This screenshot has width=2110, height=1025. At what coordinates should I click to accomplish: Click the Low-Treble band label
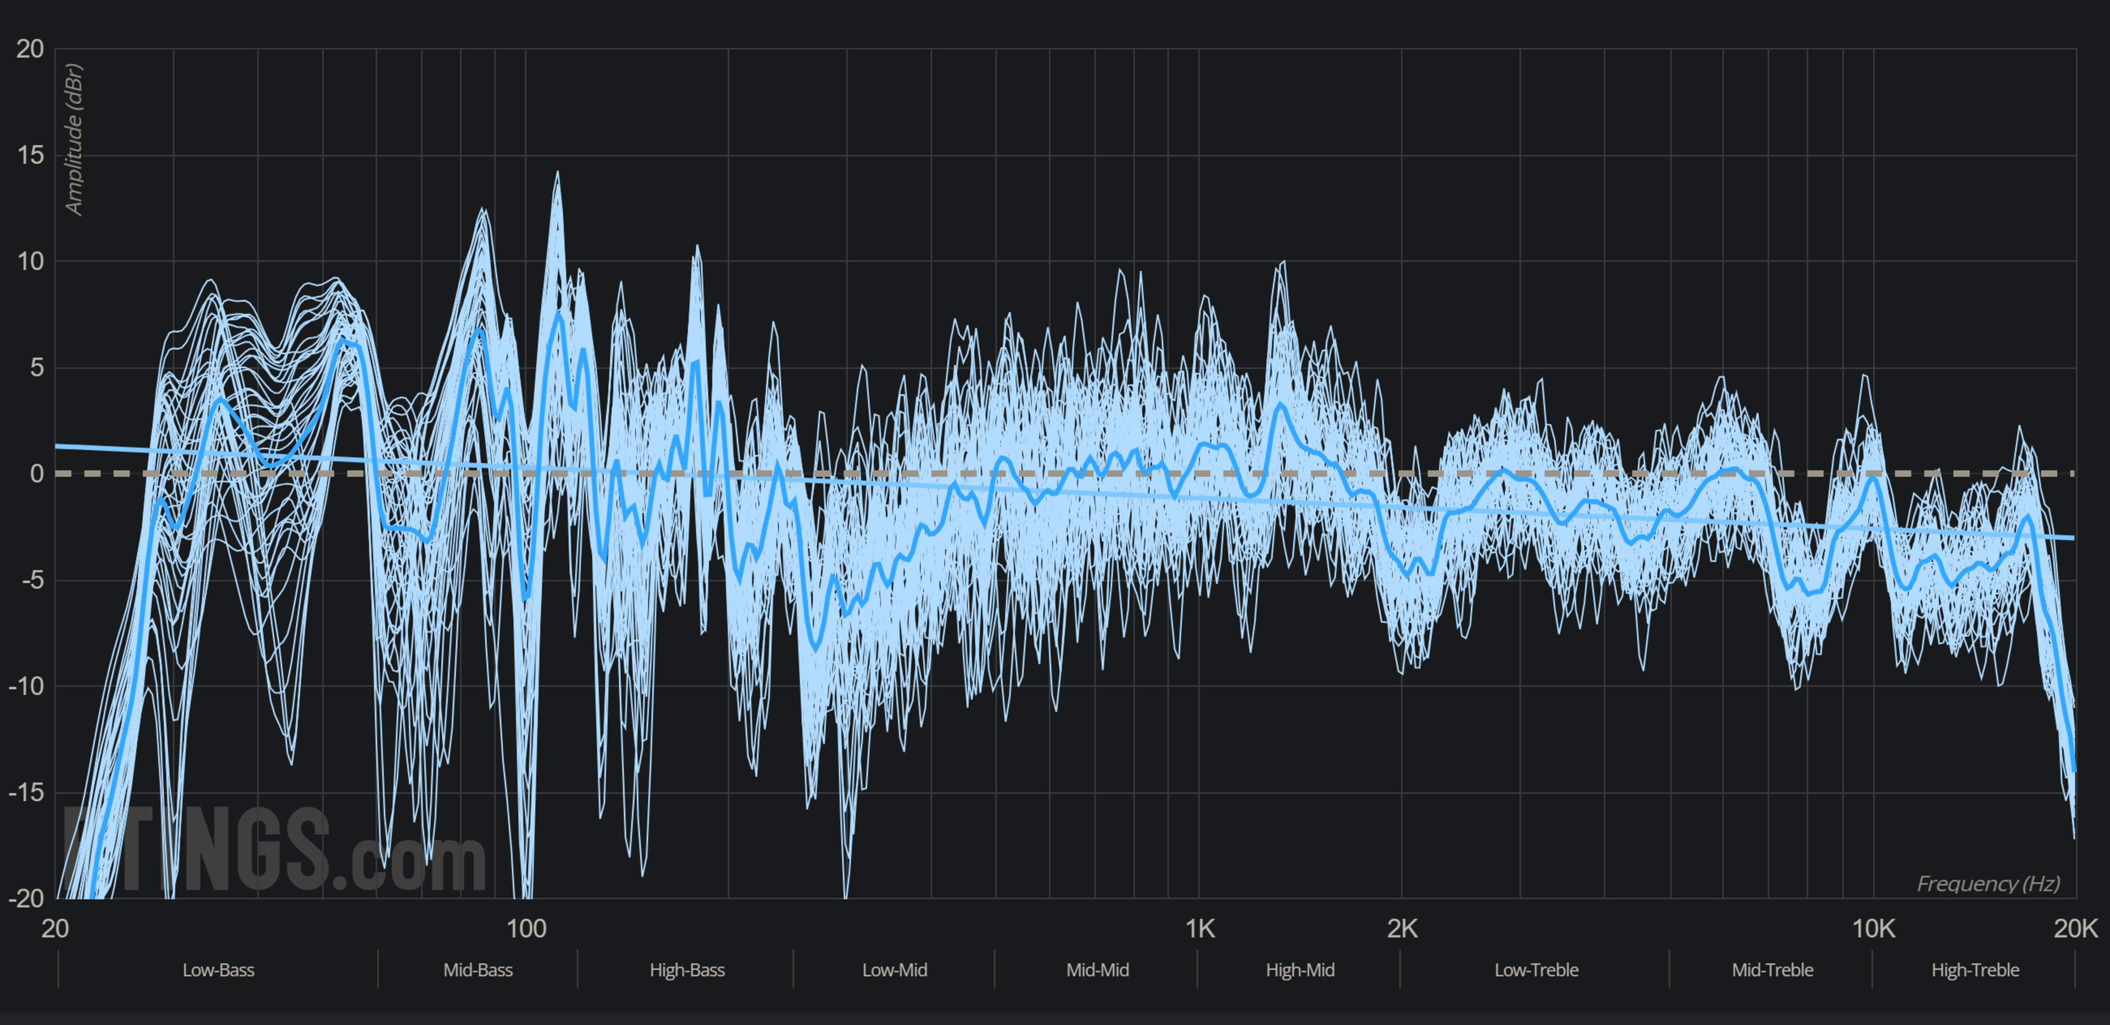point(1536,970)
